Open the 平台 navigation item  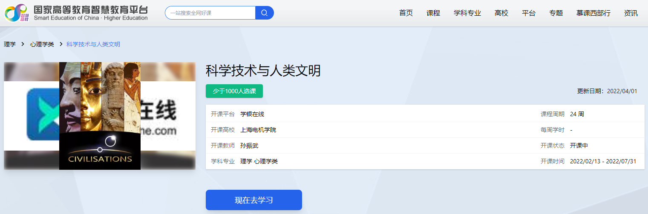pos(528,13)
